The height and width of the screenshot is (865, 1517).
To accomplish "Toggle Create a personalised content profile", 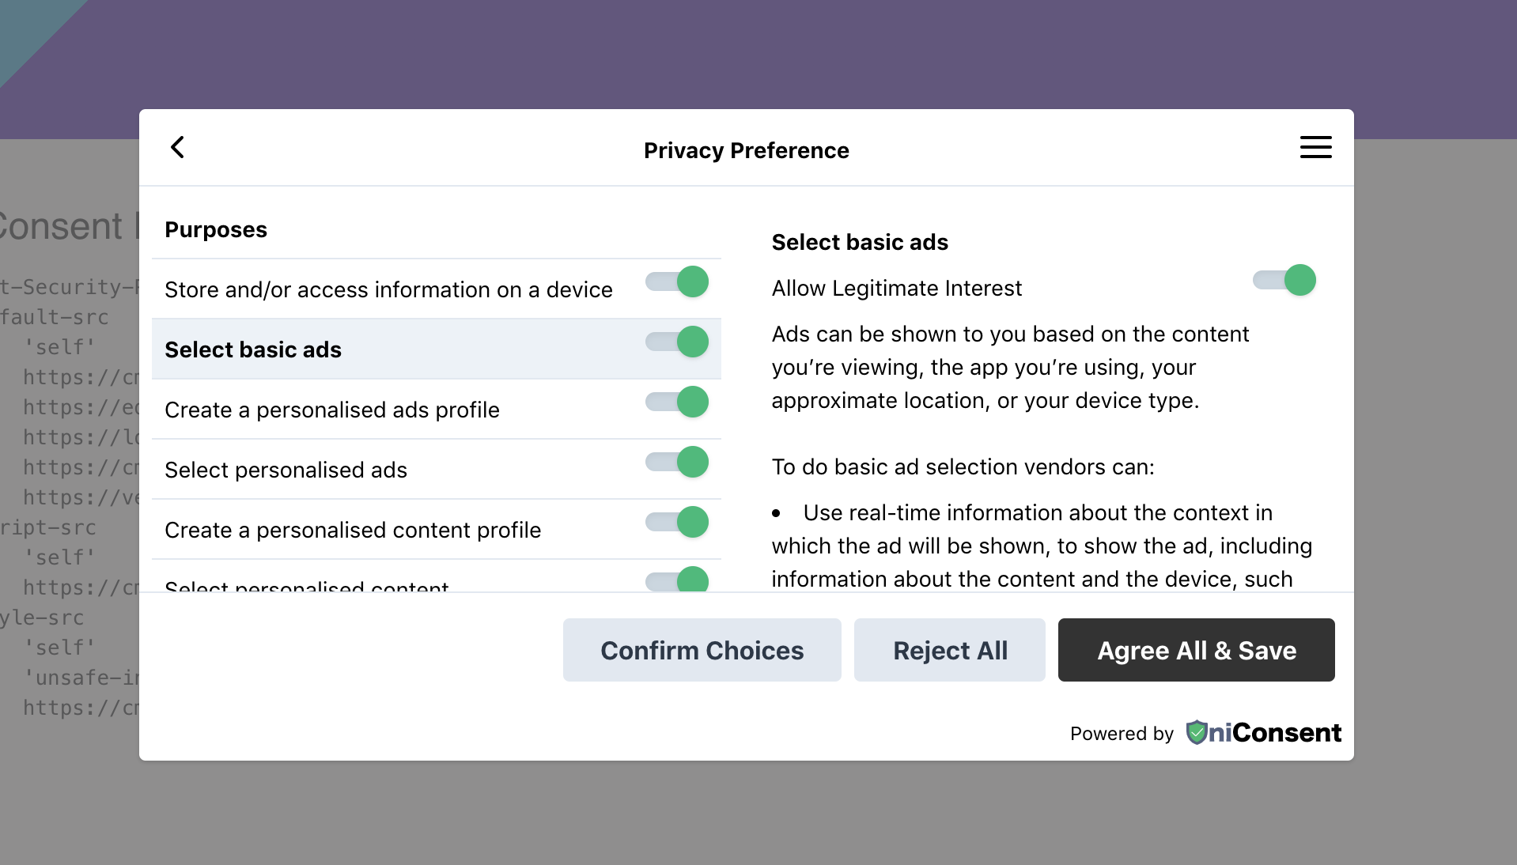I will pos(677,522).
